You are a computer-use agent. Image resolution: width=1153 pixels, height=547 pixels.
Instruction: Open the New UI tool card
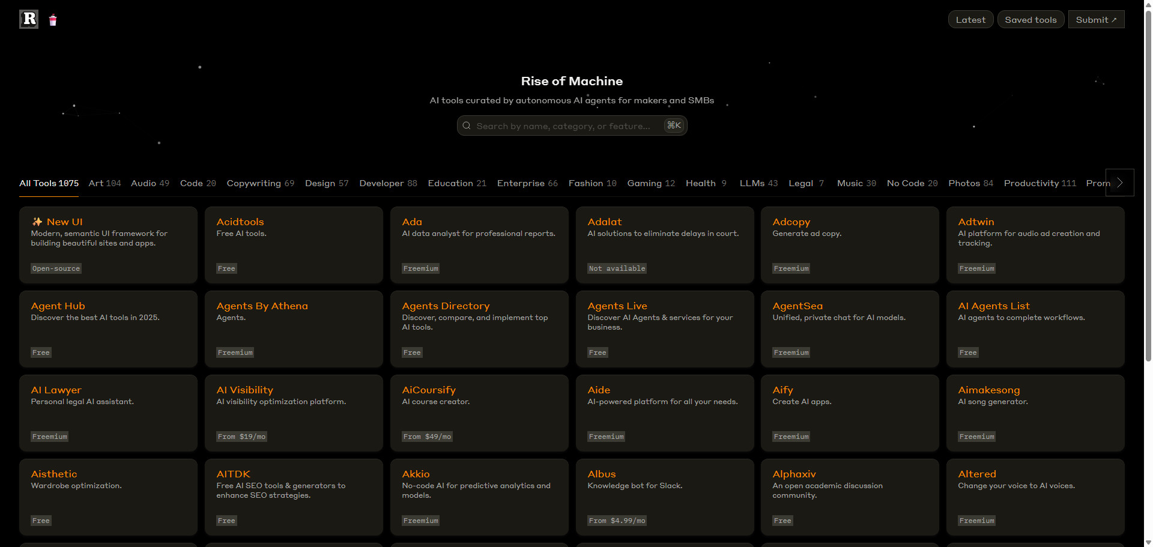point(108,245)
